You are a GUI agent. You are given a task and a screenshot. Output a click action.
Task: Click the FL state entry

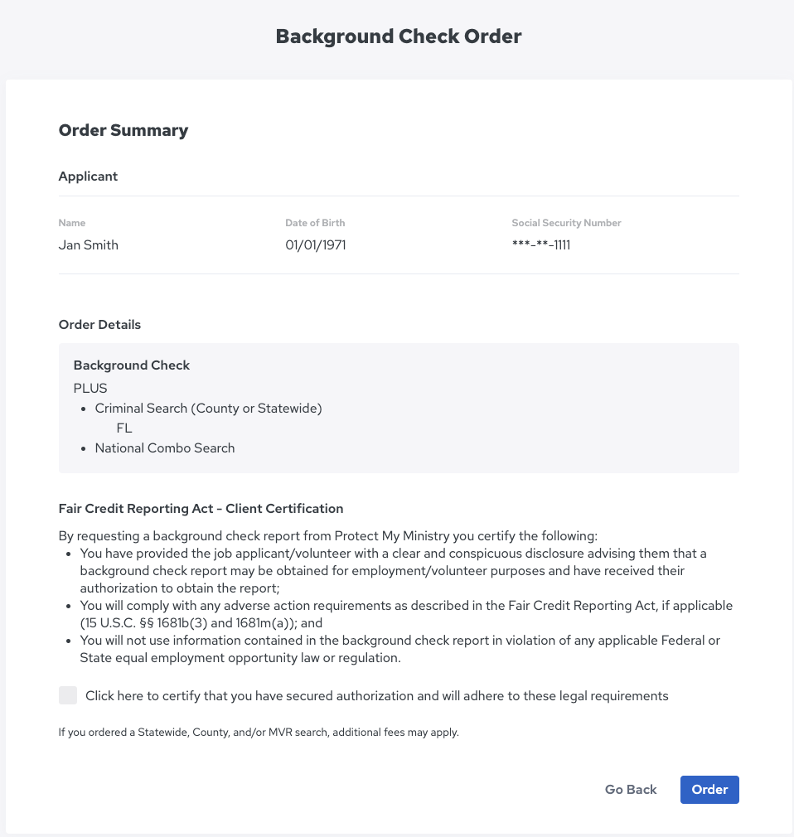124,428
